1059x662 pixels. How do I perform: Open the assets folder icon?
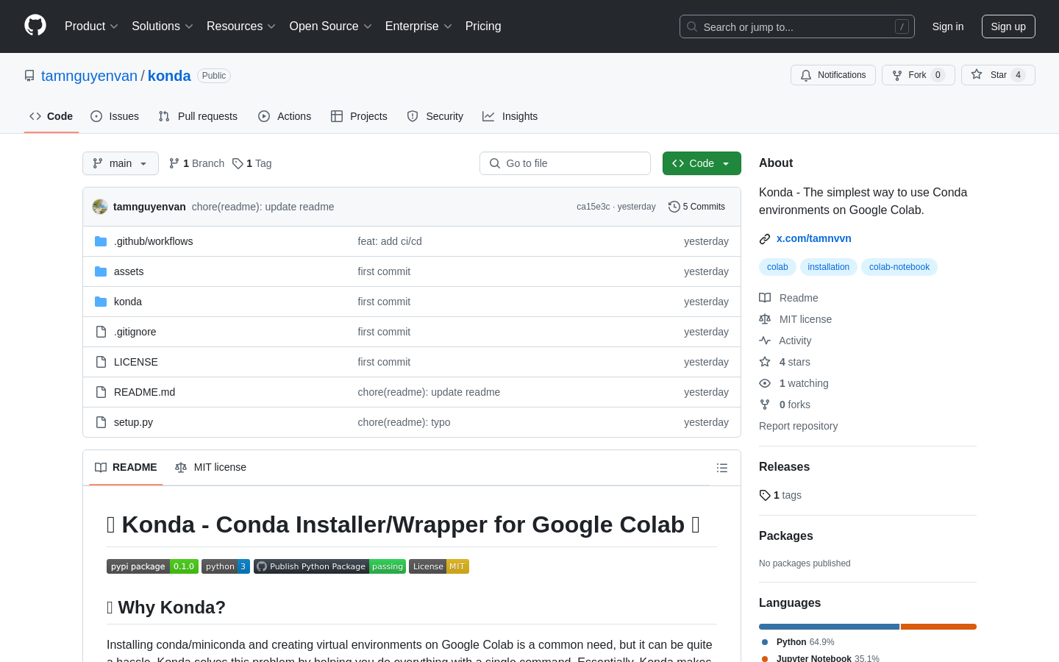click(x=101, y=271)
